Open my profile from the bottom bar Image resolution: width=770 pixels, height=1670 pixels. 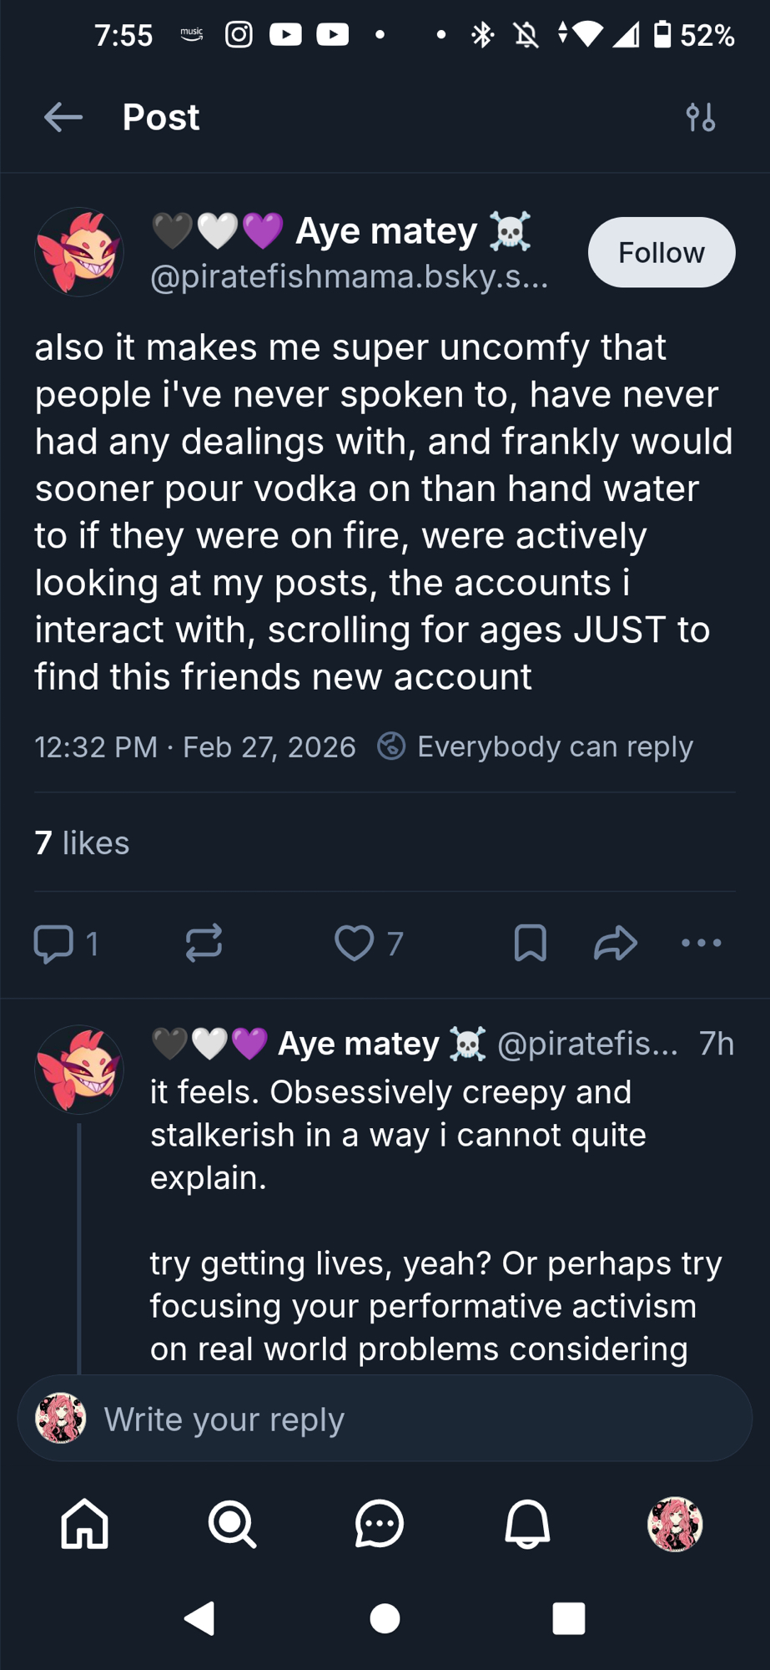tap(675, 1524)
